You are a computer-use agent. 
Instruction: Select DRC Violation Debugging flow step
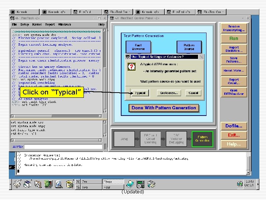[176, 139]
